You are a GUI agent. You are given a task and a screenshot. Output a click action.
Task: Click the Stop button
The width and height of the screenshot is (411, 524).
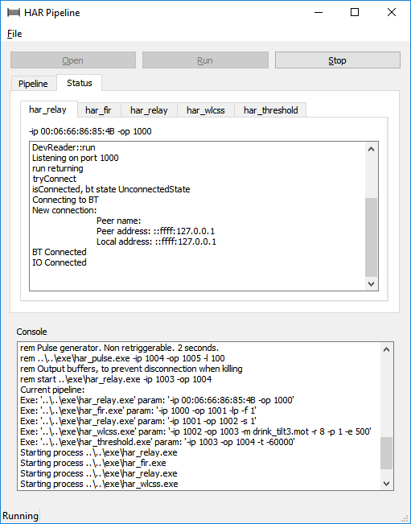pos(338,60)
